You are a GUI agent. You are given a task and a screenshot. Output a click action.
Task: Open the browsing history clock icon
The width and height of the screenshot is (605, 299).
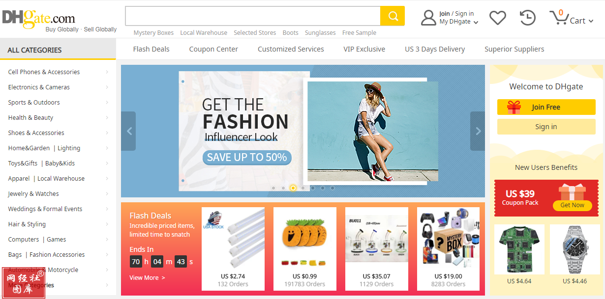(527, 18)
